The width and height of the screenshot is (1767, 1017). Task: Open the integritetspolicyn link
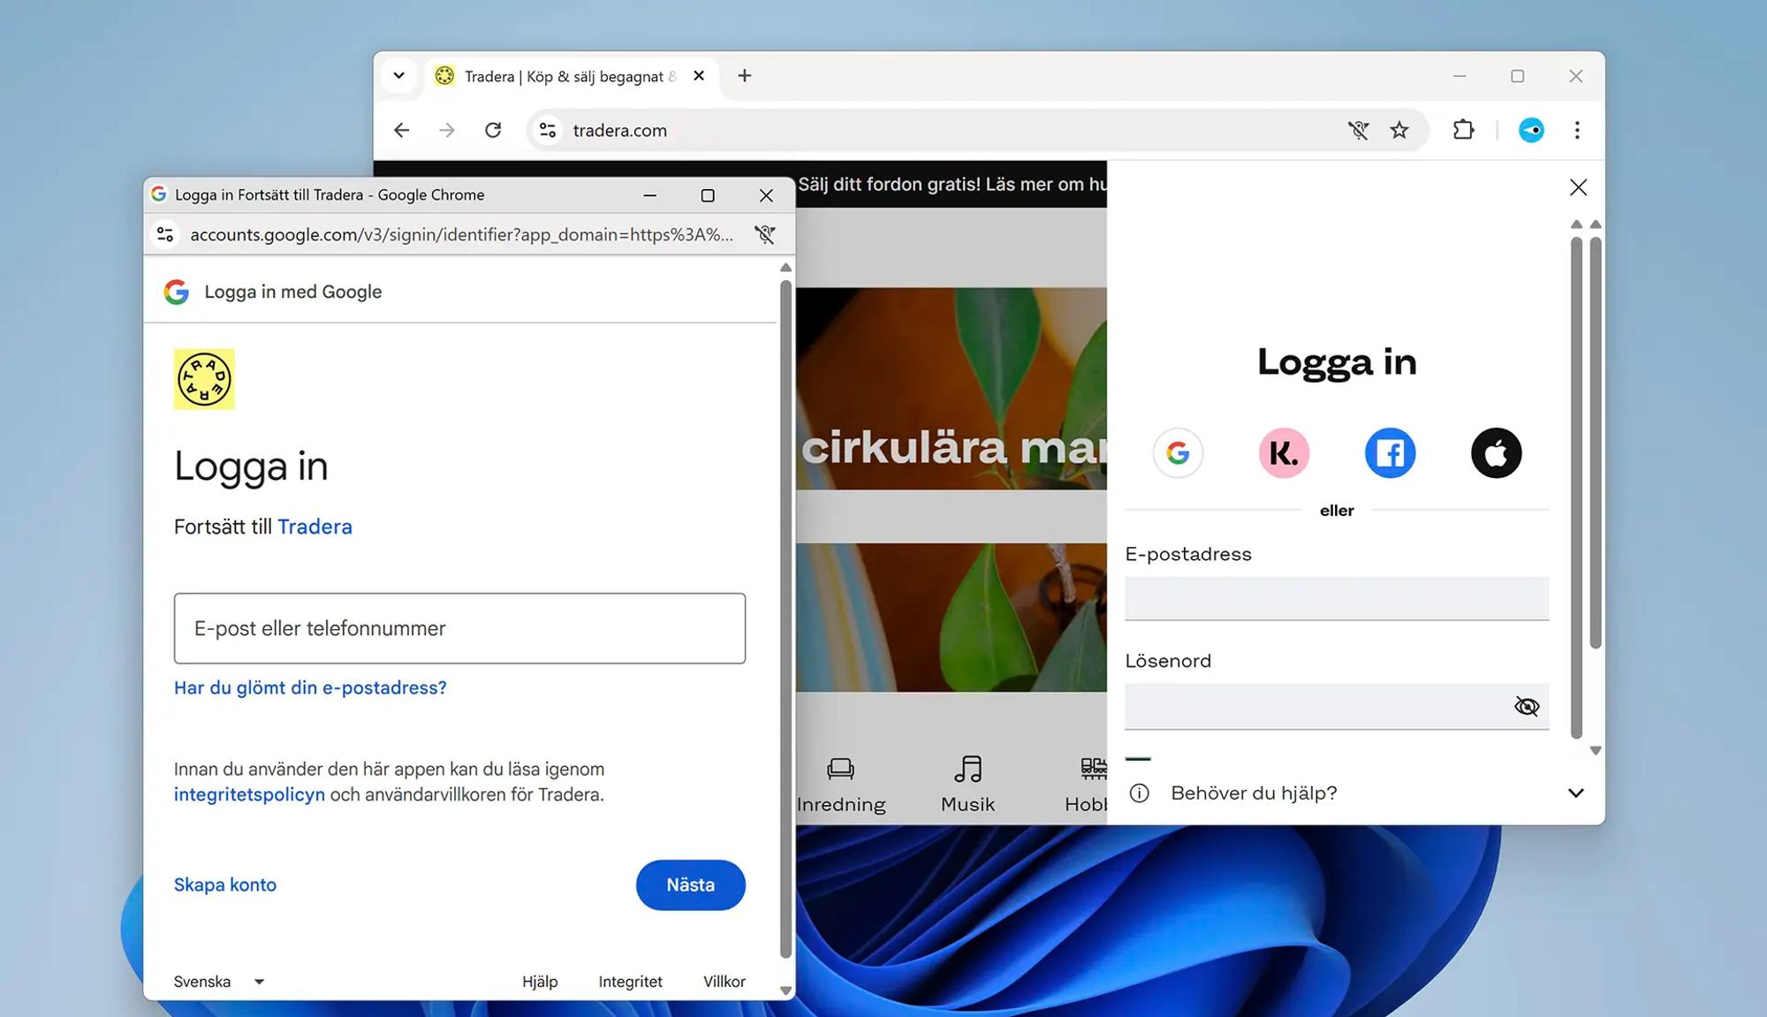pyautogui.click(x=249, y=794)
